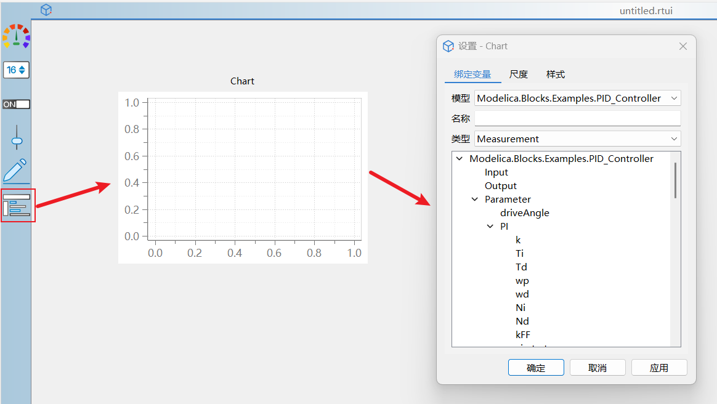Click the Chart title label above plot

click(242, 81)
